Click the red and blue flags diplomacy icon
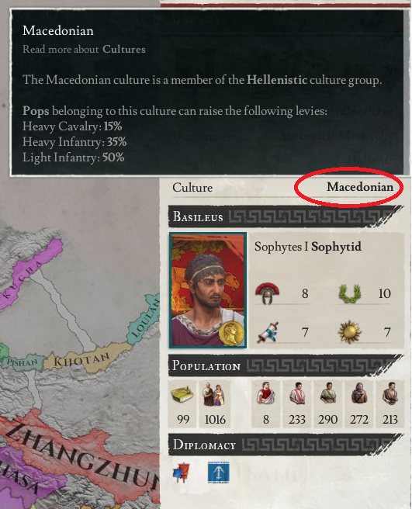The image size is (412, 509). [x=182, y=472]
